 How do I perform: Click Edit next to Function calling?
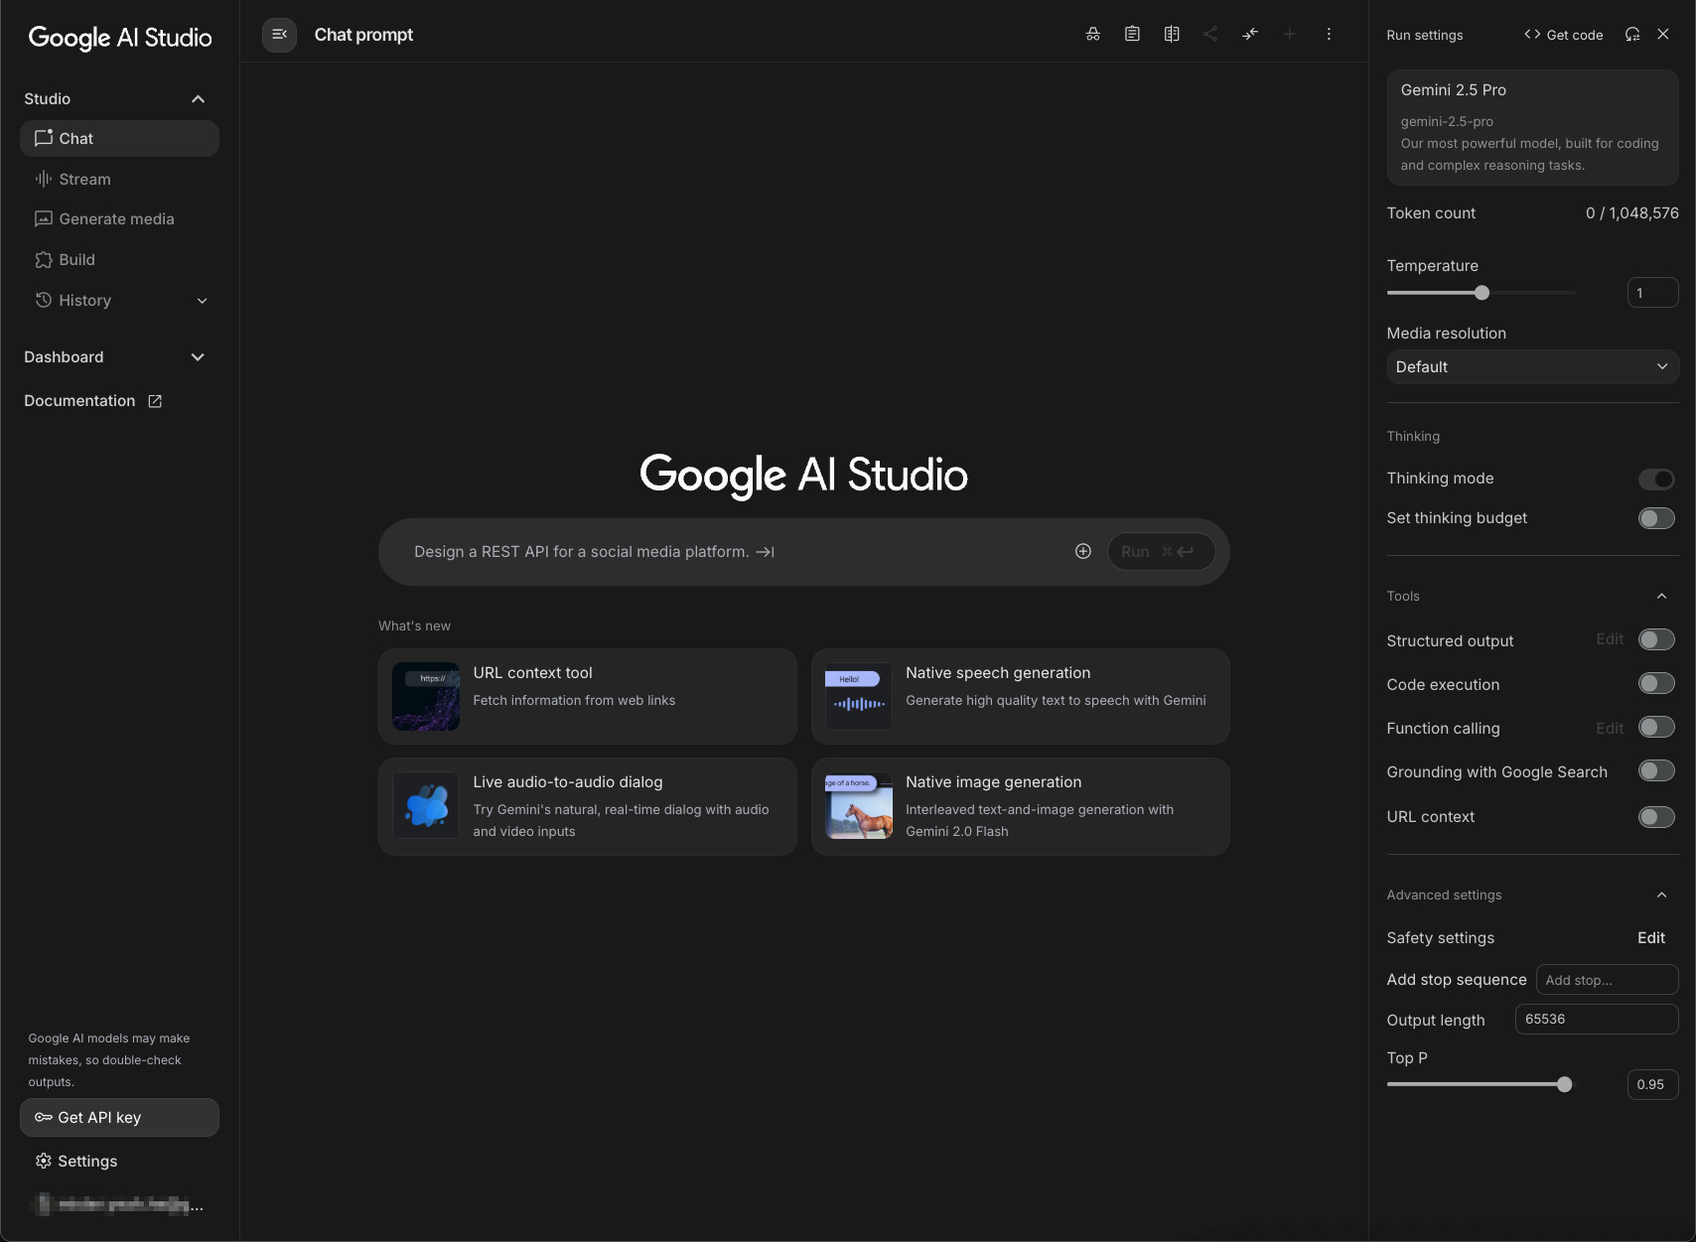click(1610, 728)
